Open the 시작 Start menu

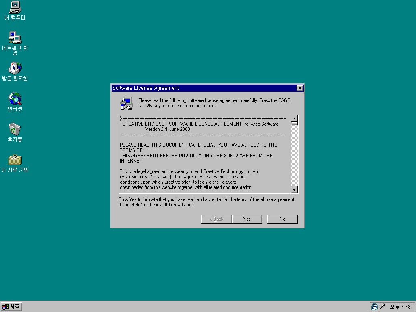11,307
